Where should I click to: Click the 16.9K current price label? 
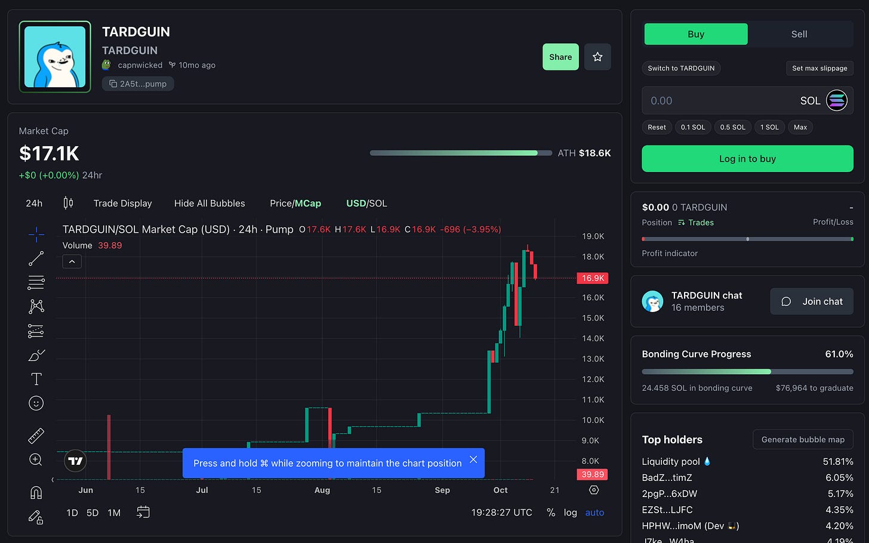coord(593,278)
